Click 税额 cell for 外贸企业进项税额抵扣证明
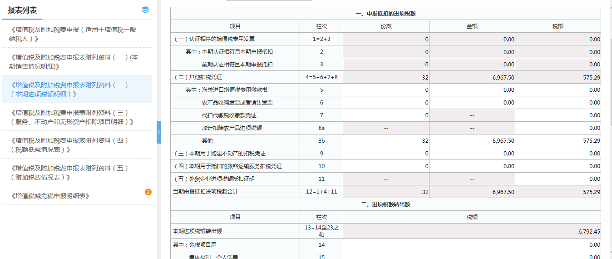 coord(558,179)
